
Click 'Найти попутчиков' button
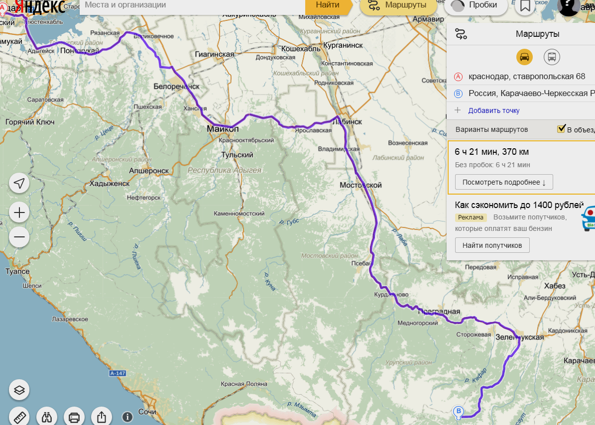click(x=492, y=245)
